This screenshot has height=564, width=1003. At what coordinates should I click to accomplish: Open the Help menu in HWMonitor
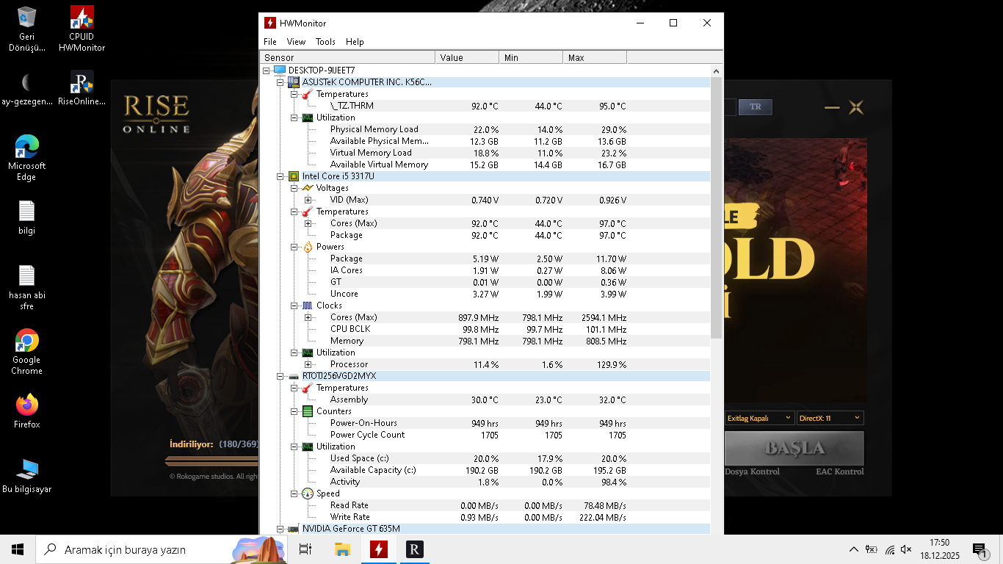pos(355,42)
